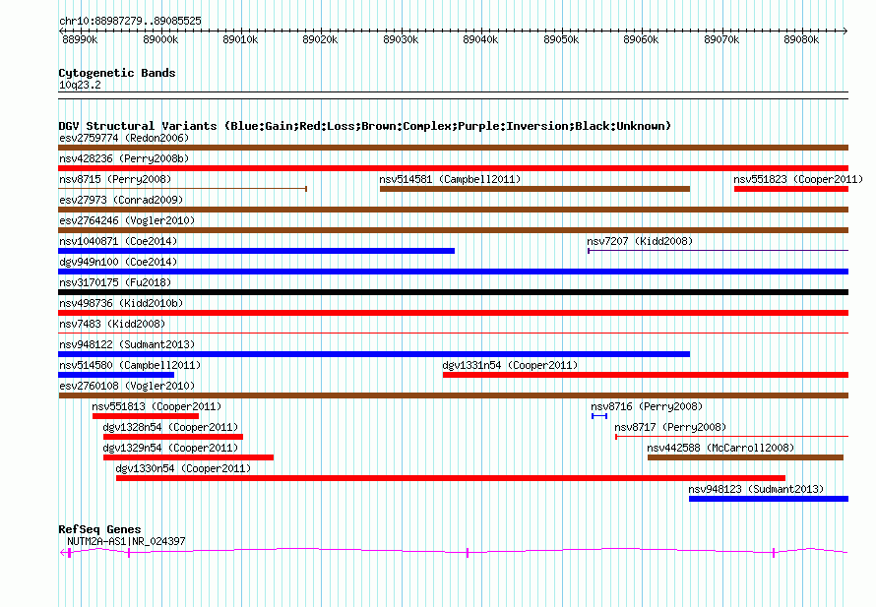Open variant nsv8715 (Perry2008)
Viewport: 876px width, 607px height.
(114, 179)
